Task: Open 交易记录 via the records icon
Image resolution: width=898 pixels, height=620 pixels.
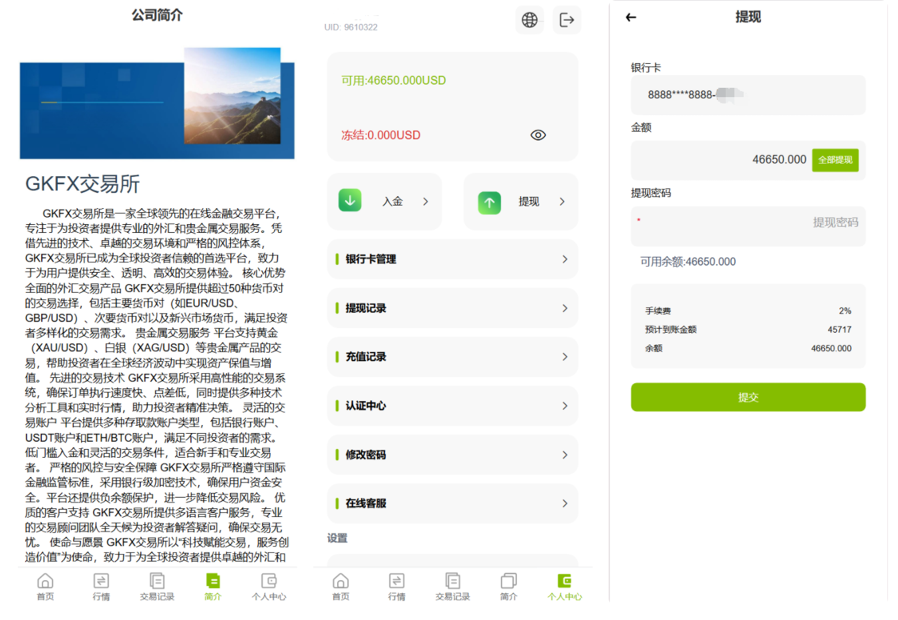Action: 452,585
